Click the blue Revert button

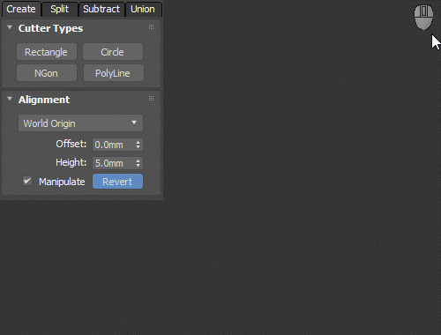[x=117, y=182]
